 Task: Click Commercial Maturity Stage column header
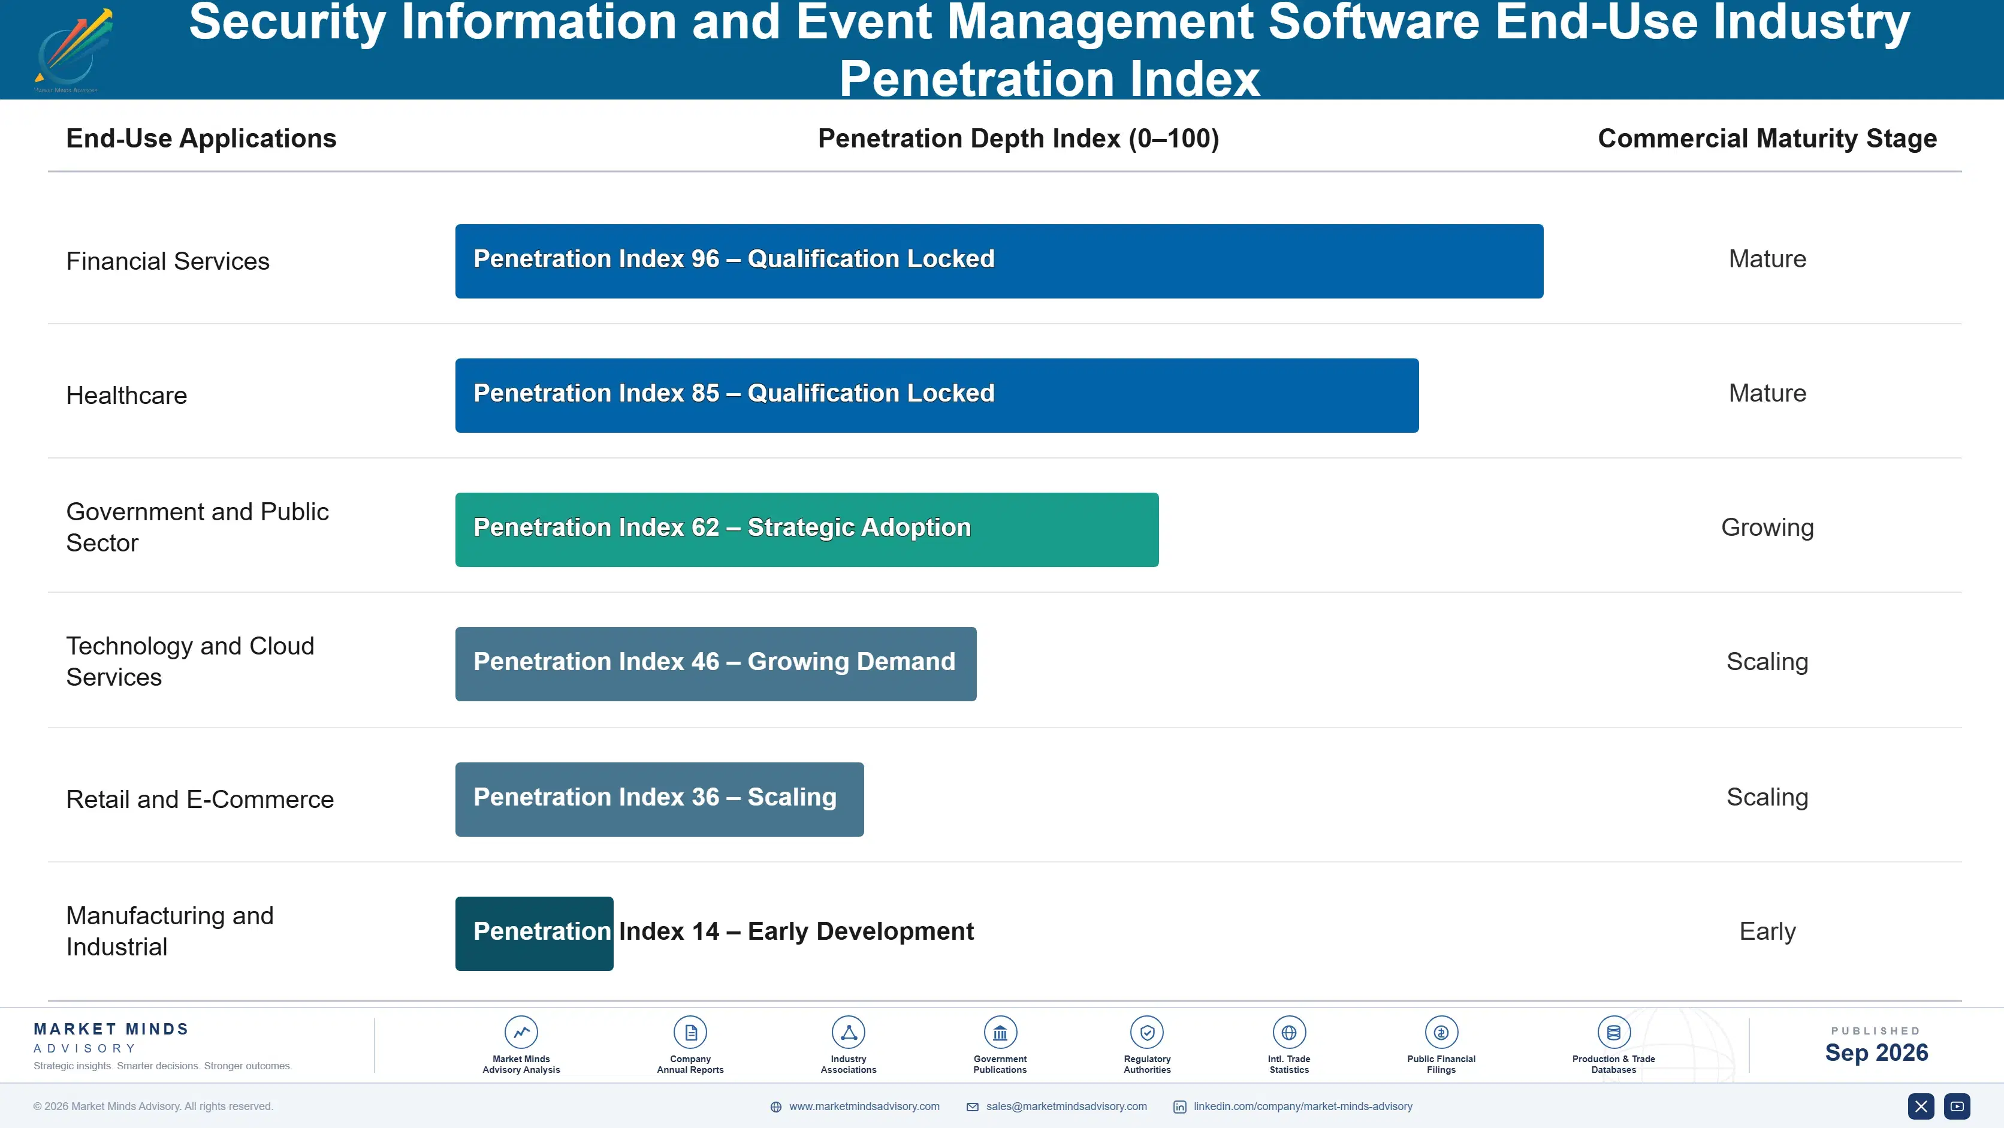tap(1767, 138)
